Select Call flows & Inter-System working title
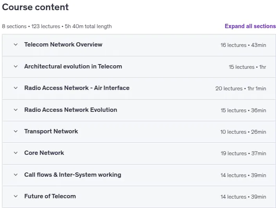The image size is (276, 208). [x=73, y=175]
